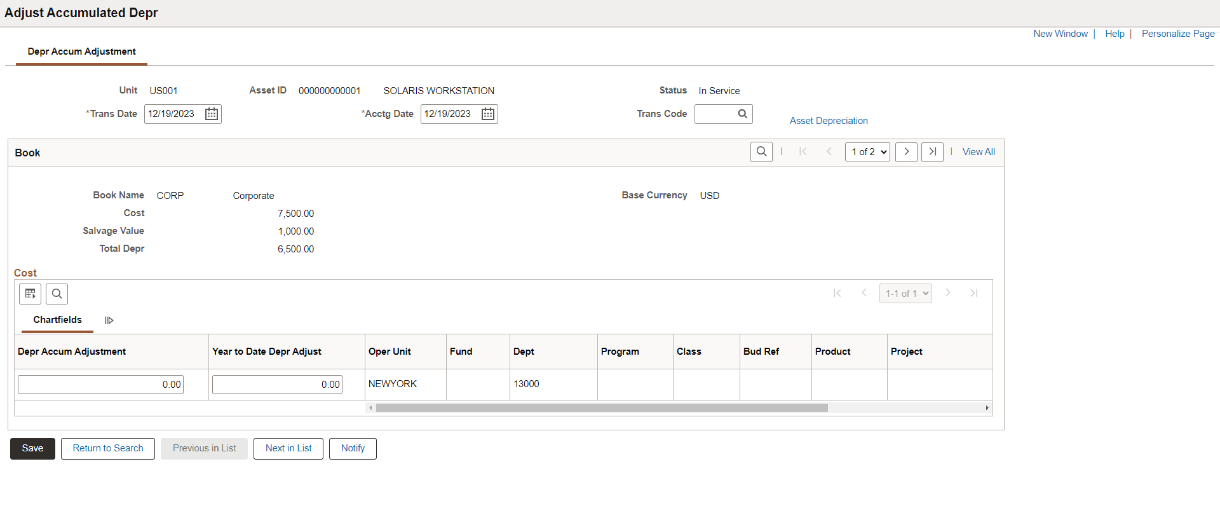Screen dimensions: 1220x527
Task: Click the Unit value US001
Action: [x=163, y=91]
